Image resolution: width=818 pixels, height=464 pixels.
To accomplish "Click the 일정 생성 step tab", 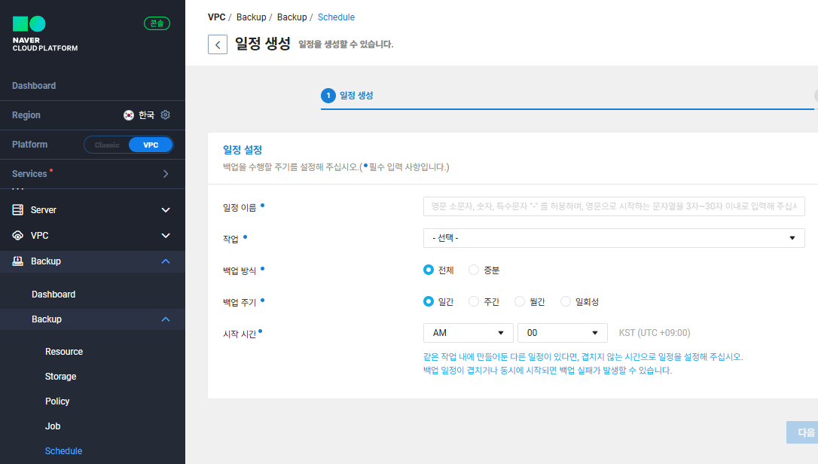I will [356, 96].
